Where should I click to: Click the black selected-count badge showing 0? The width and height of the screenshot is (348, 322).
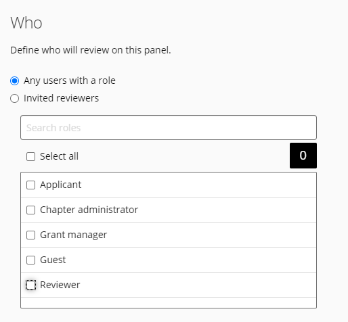coord(303,156)
